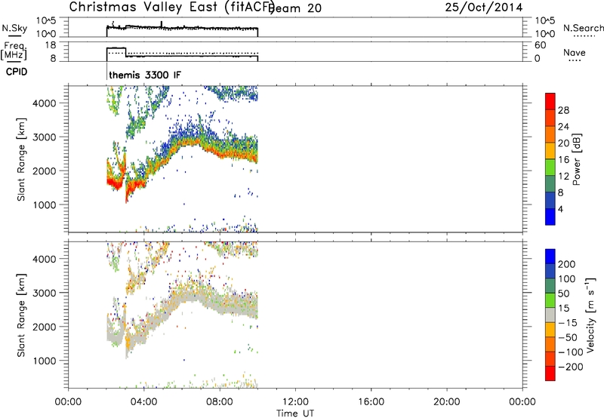Click the "Slant Range [km]" label of the velocity panel

[x=21, y=315]
